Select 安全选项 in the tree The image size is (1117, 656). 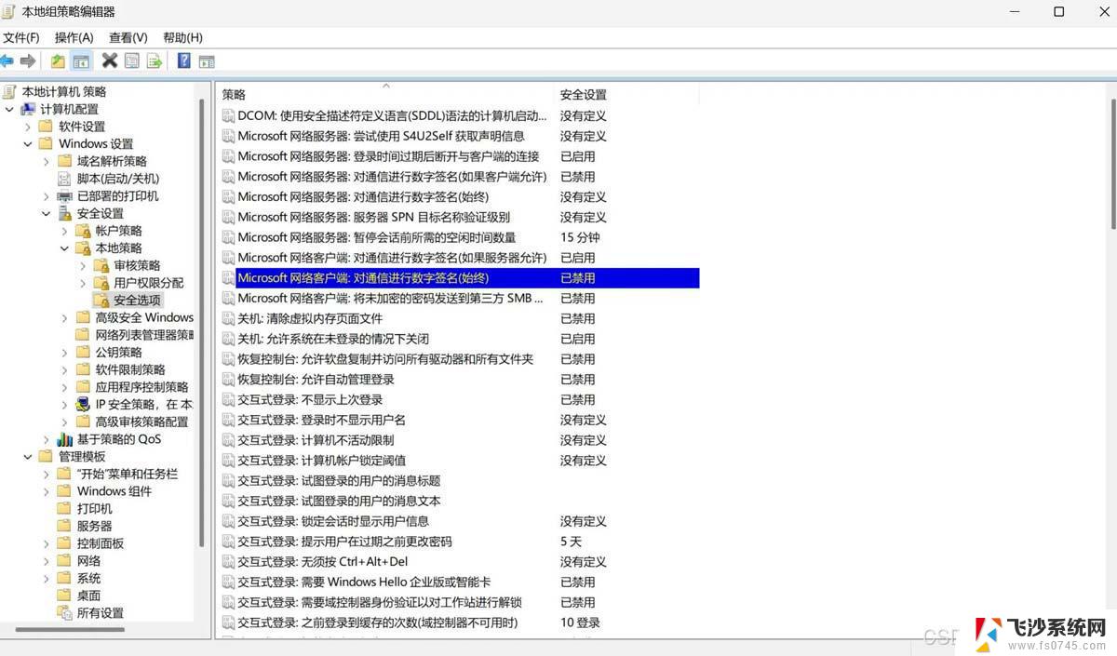click(137, 301)
